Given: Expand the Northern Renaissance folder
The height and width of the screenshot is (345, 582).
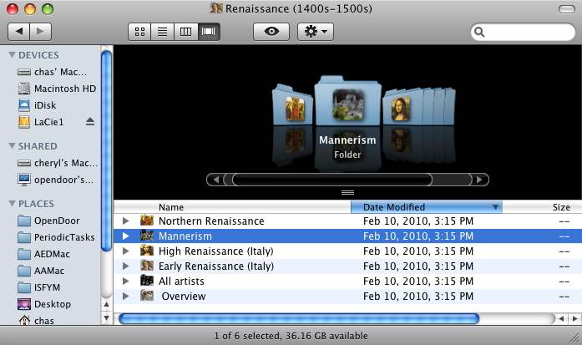Looking at the screenshot, I should coord(126,221).
